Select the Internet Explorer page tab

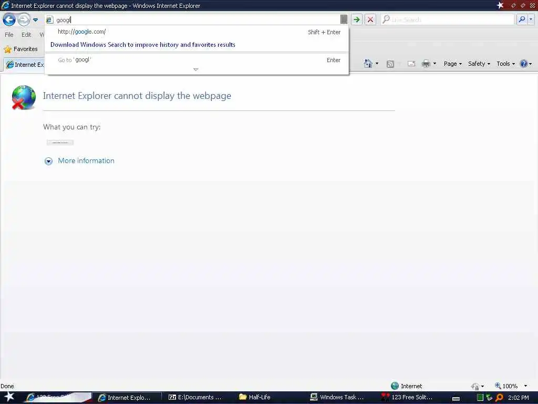[x=25, y=65]
